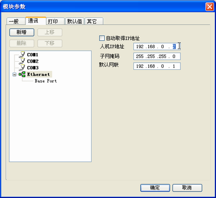Click the COM2 serial port icon
The width and height of the screenshot is (216, 198).
(x=22, y=61)
